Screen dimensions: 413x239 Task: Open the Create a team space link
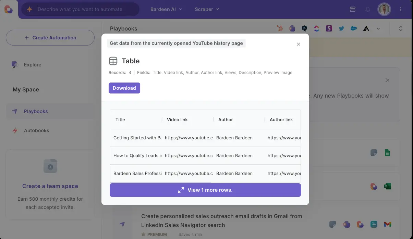click(50, 186)
